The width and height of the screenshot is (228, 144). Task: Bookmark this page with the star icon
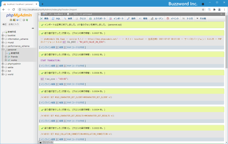(x=203, y=10)
